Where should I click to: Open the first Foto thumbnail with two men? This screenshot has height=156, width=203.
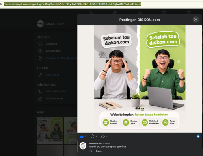50,130
